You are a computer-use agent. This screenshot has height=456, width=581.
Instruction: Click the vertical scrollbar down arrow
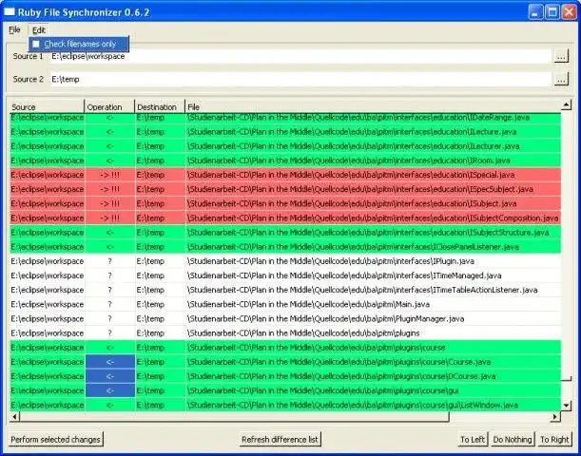point(566,406)
